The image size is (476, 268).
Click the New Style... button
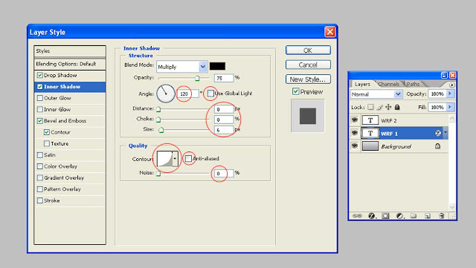[x=308, y=79]
